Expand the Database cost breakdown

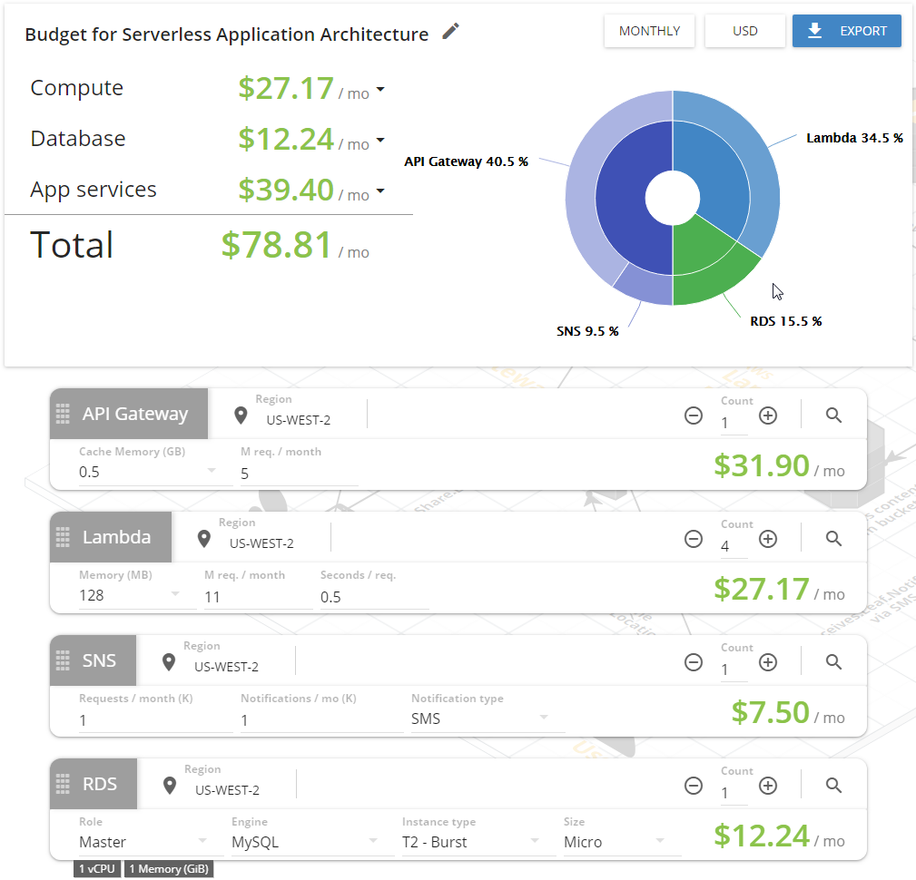coord(380,140)
